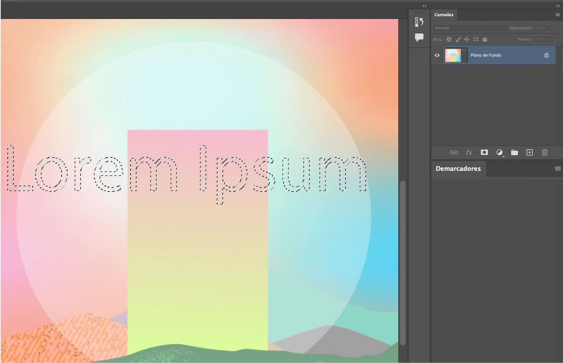563x363 pixels.
Task: Switch to the Camadas tab
Action: click(x=444, y=14)
